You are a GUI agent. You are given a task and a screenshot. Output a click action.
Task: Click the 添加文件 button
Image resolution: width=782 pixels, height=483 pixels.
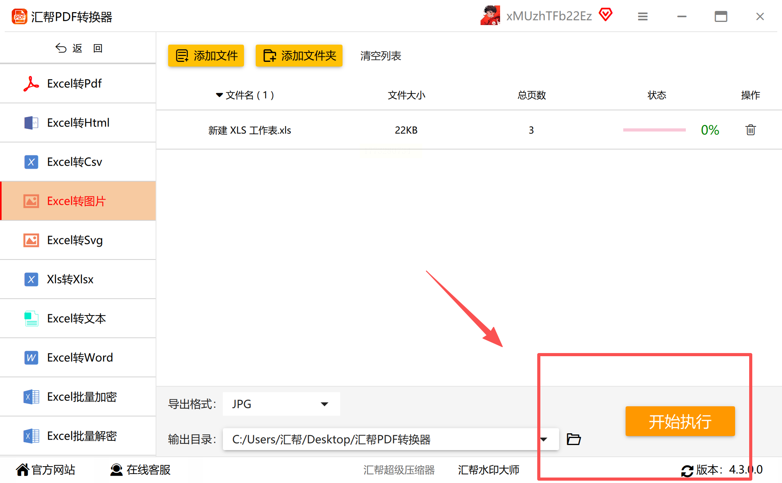tap(206, 56)
